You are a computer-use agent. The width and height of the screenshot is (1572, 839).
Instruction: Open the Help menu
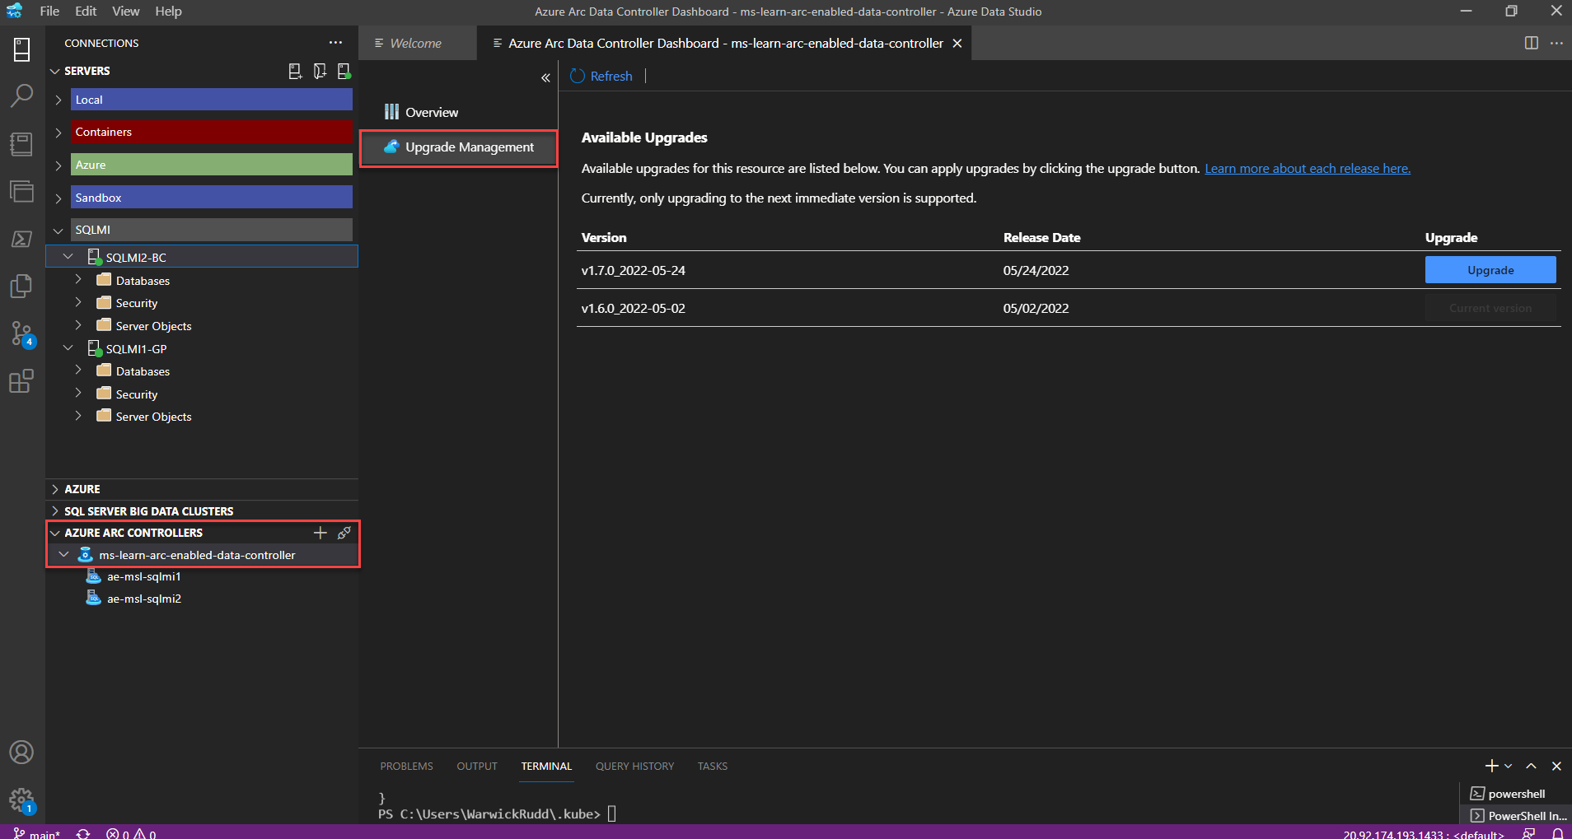click(168, 12)
